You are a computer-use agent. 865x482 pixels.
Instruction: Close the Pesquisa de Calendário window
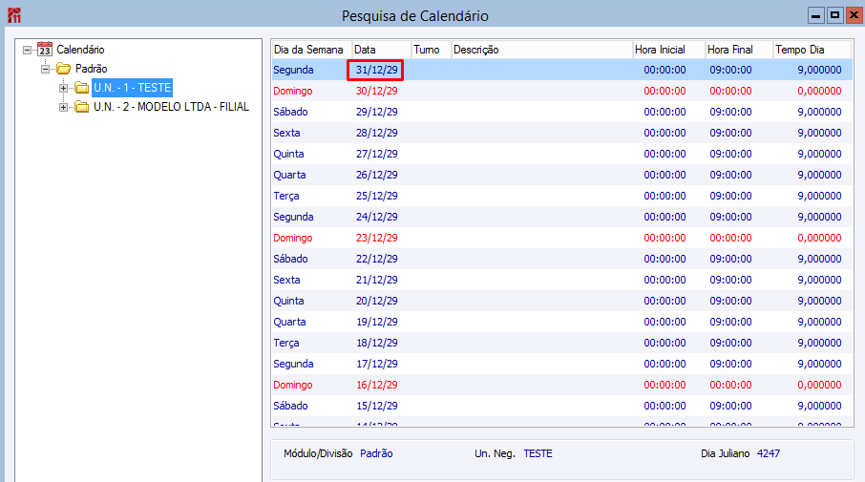pyautogui.click(x=854, y=15)
